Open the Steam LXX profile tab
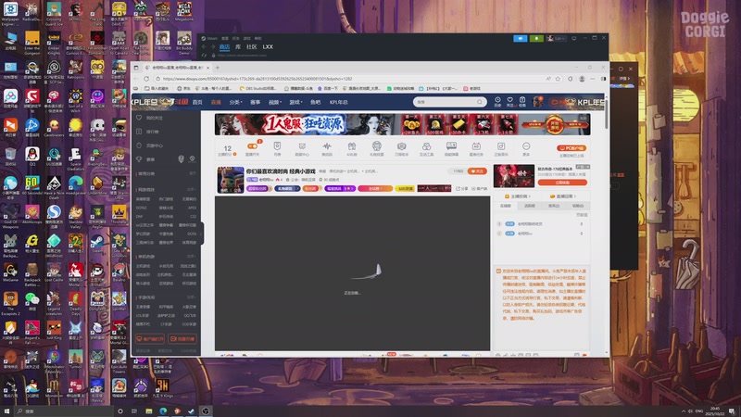 (x=268, y=47)
